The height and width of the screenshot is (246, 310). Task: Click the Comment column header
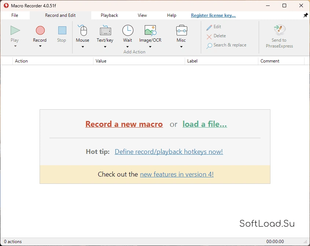(x=281, y=61)
